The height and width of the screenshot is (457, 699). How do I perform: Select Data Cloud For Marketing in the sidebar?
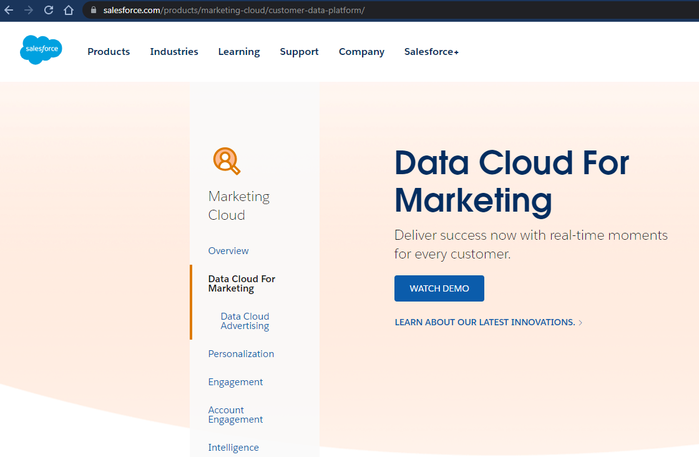tap(242, 283)
